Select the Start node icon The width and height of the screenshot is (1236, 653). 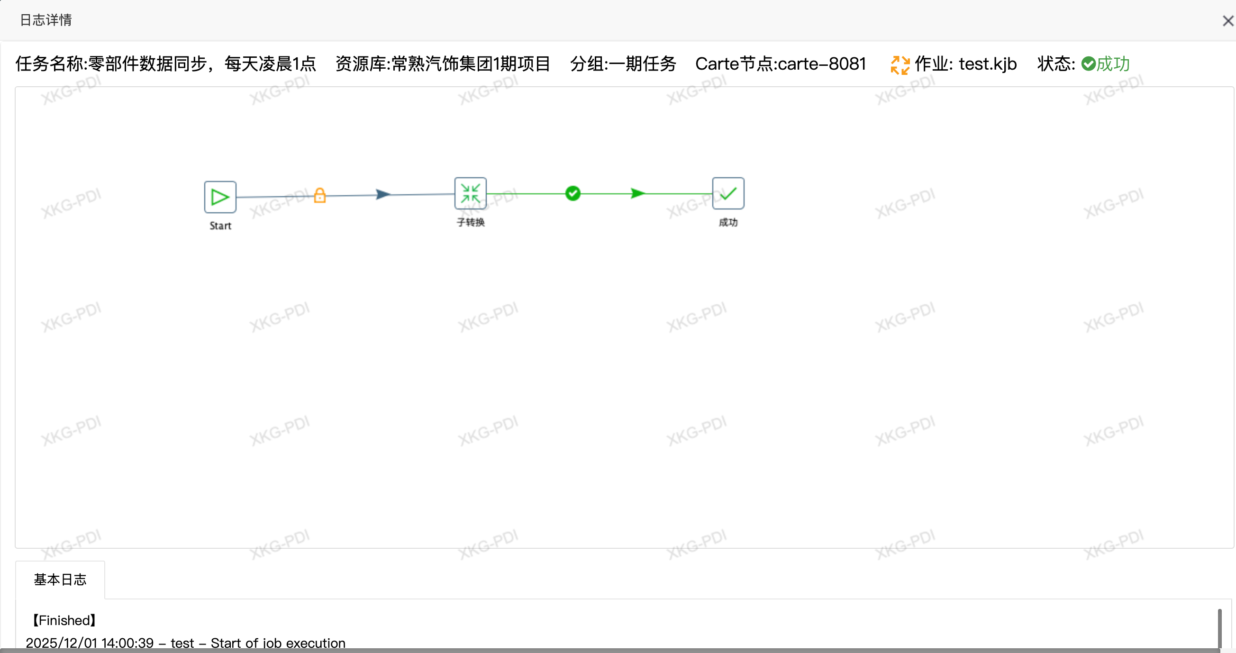pyautogui.click(x=220, y=196)
